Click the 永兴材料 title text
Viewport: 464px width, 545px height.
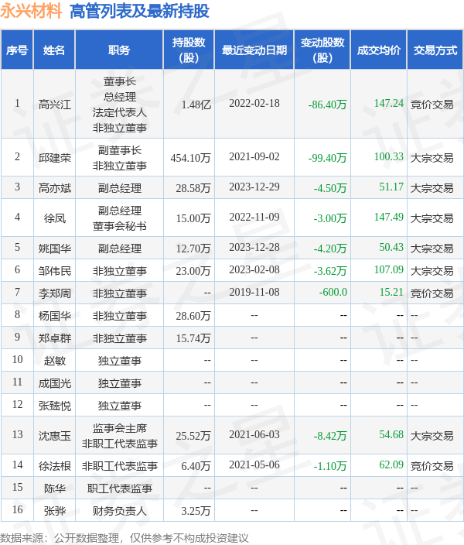[x=31, y=11]
